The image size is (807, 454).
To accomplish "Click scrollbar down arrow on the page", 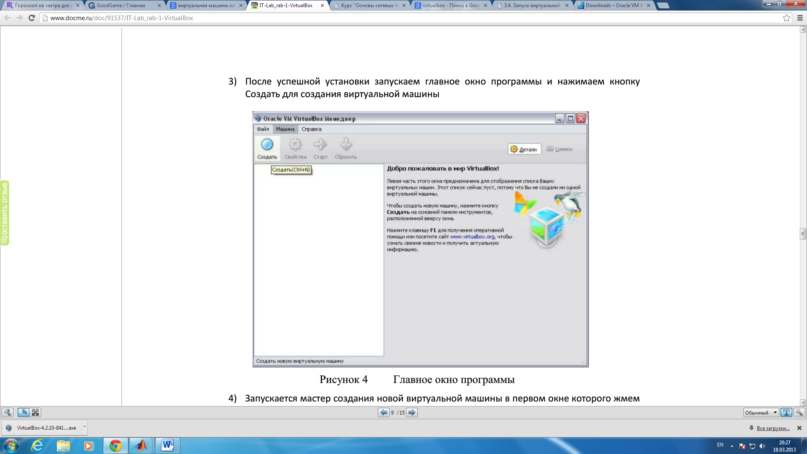I will [803, 402].
